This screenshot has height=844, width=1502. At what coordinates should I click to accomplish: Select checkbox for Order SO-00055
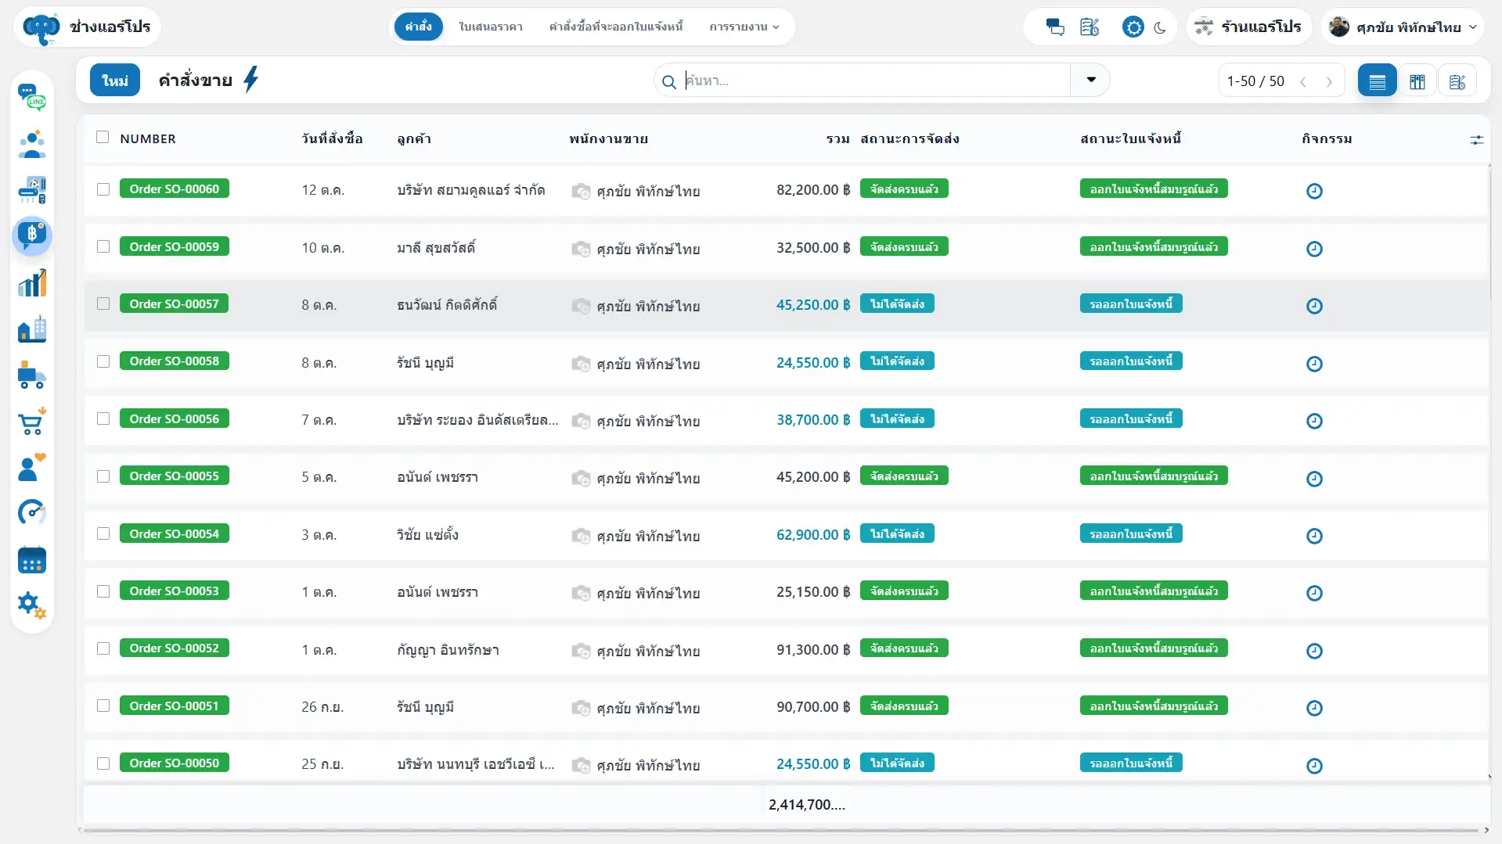tap(103, 476)
